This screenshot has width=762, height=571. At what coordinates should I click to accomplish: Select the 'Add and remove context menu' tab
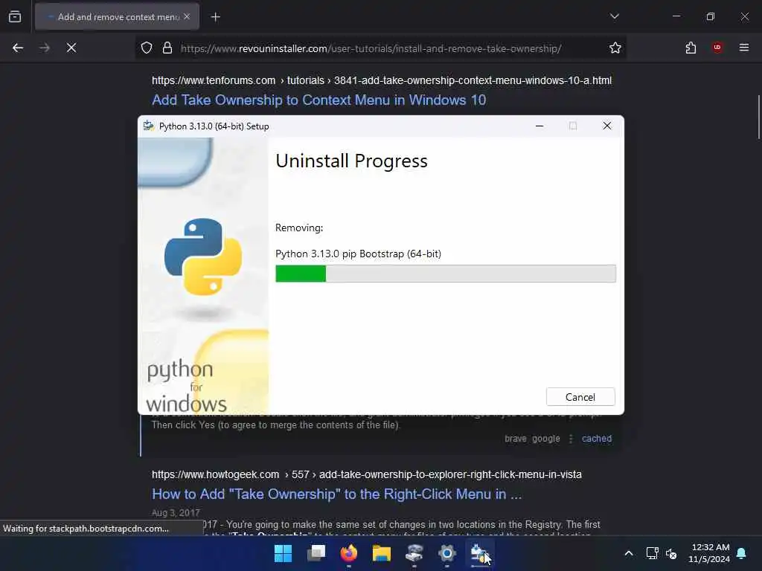(x=117, y=16)
